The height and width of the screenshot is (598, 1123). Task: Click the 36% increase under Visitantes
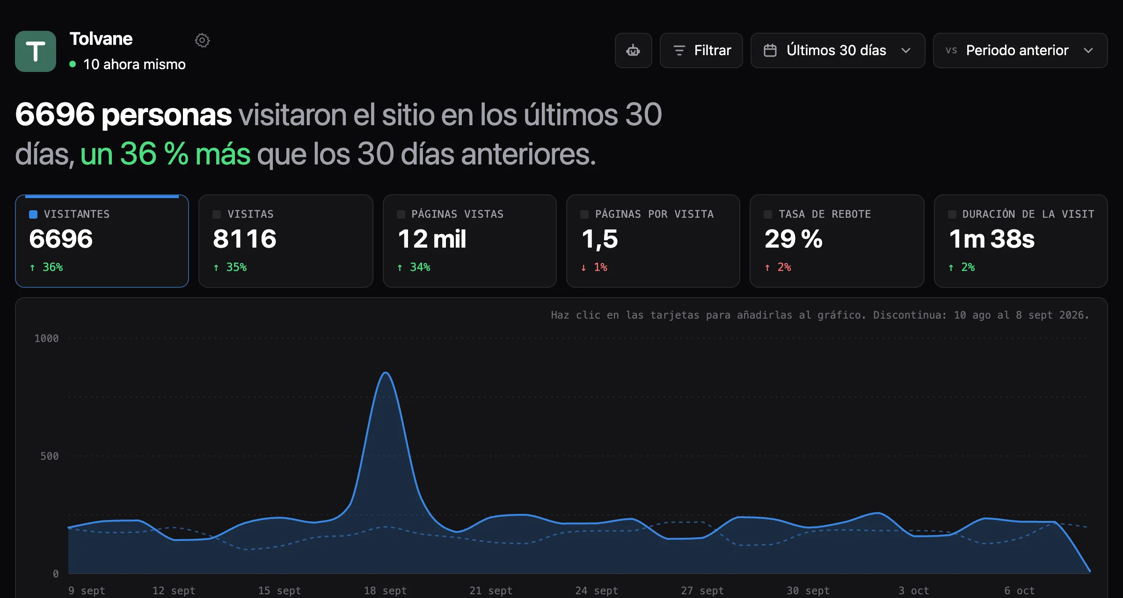pyautogui.click(x=46, y=267)
